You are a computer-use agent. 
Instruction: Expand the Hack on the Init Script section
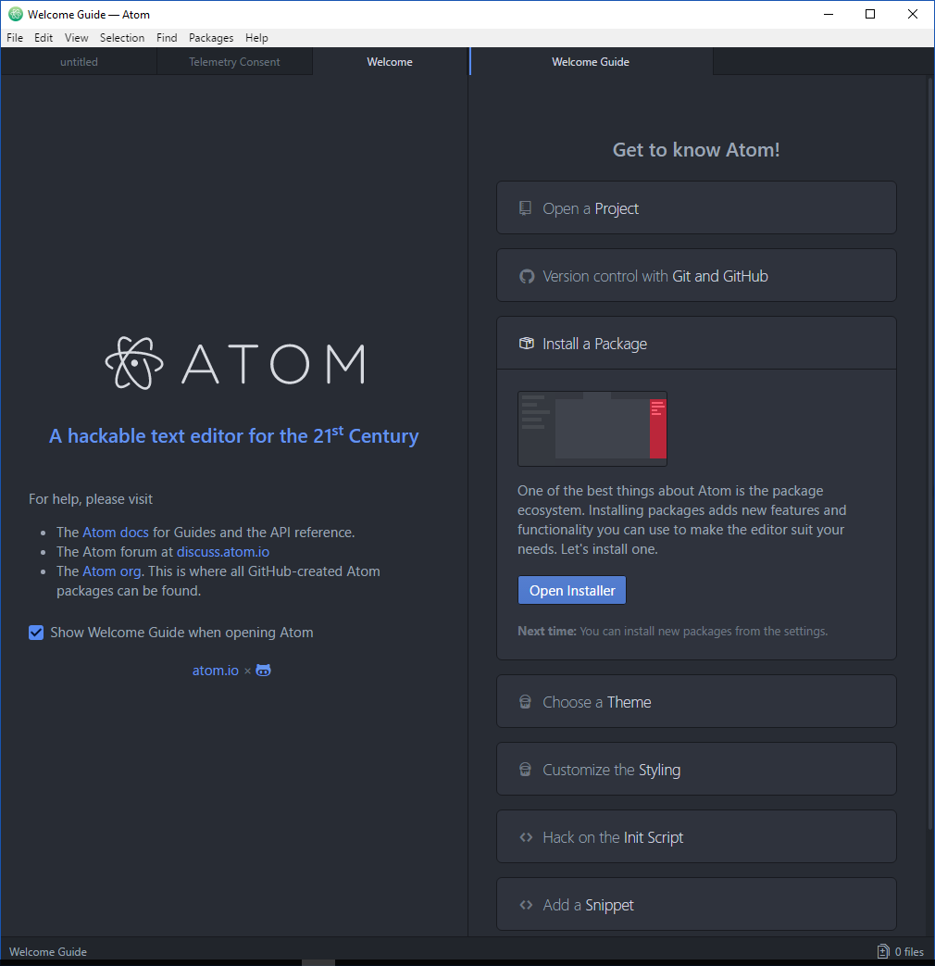[x=696, y=837]
